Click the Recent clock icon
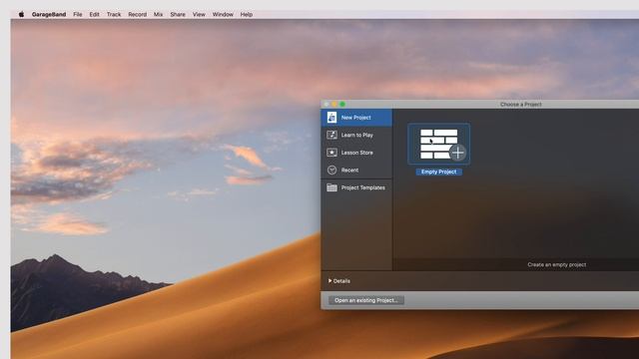 tap(331, 170)
